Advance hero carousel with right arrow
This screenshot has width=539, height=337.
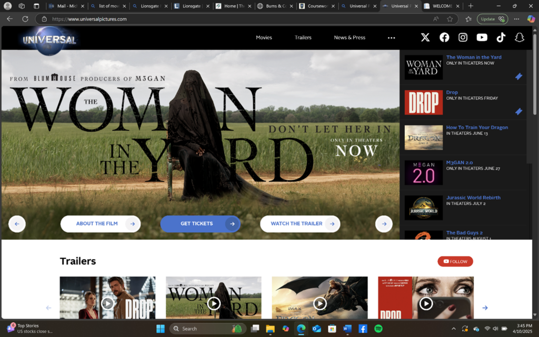(384, 224)
